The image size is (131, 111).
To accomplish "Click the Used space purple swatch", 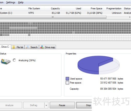I will point(67,79).
